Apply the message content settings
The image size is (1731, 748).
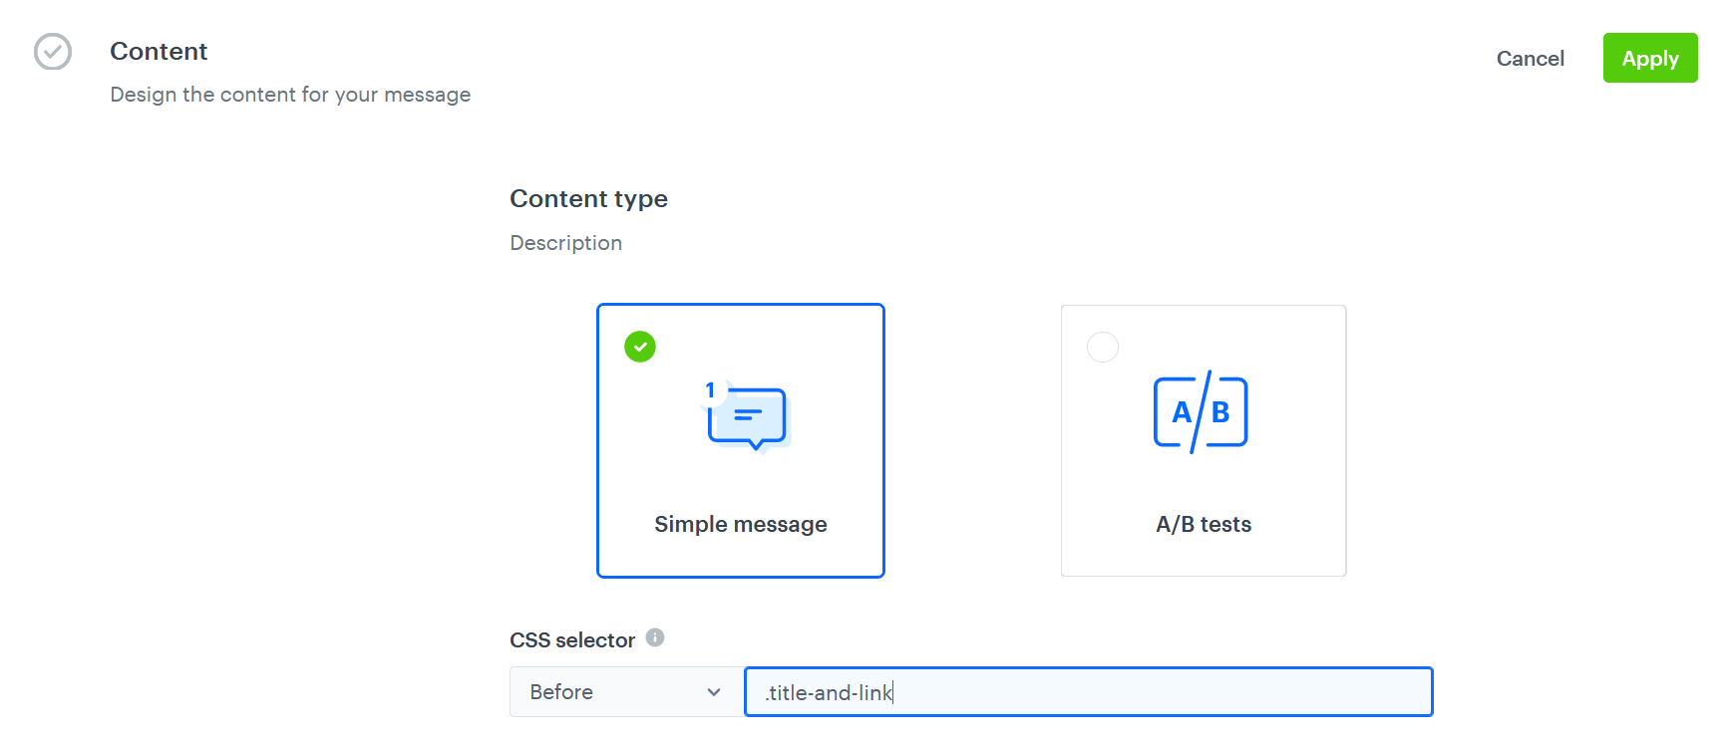click(x=1649, y=58)
